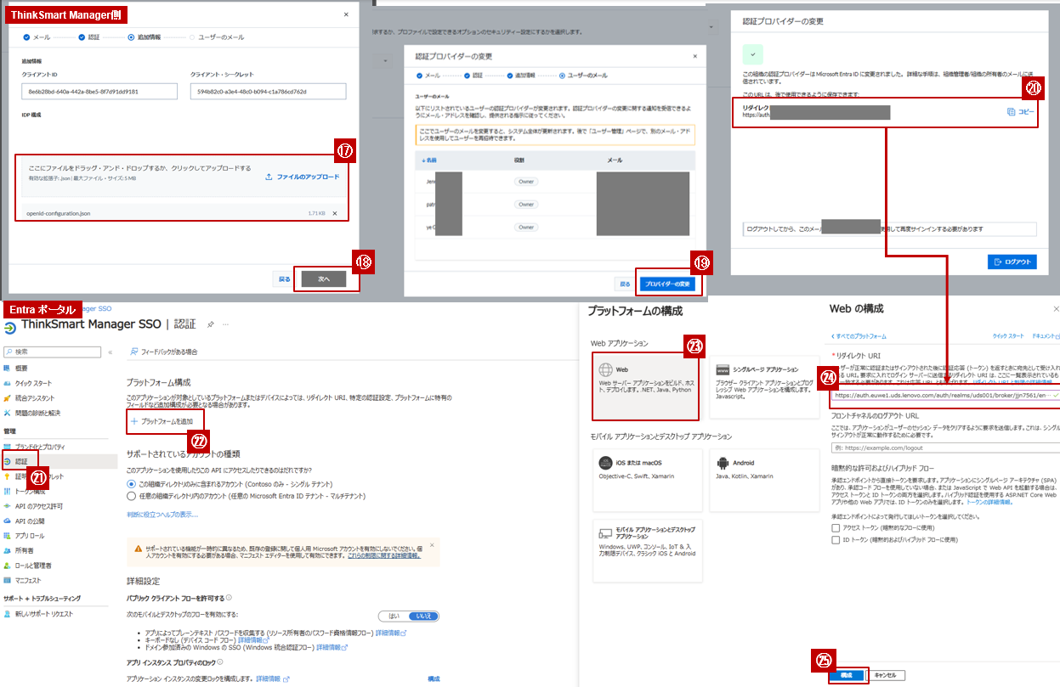Click プラットフォームを追加
The width and height of the screenshot is (1060, 687).
(162, 421)
